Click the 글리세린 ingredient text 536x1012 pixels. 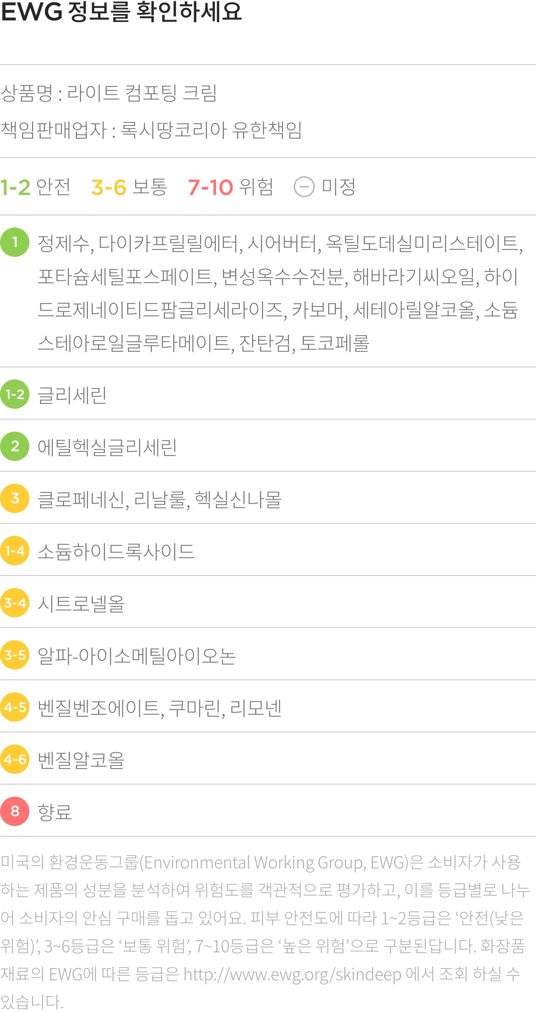(72, 395)
